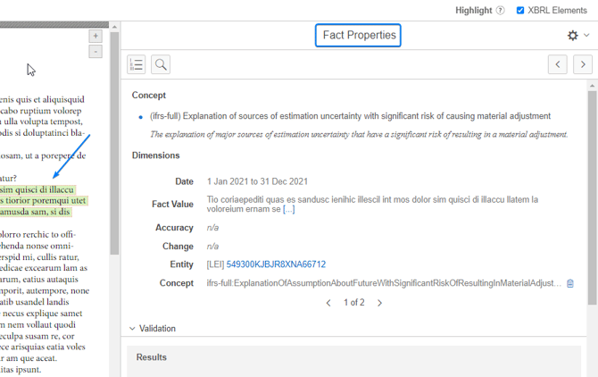The height and width of the screenshot is (377, 598).
Task: Go to next fact with right arrow button
Action: (x=582, y=64)
